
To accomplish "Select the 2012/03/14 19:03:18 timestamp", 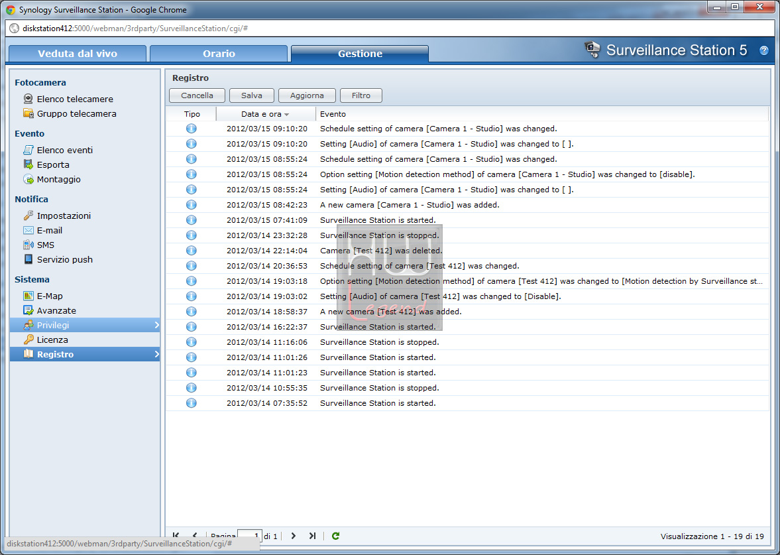I will [267, 281].
